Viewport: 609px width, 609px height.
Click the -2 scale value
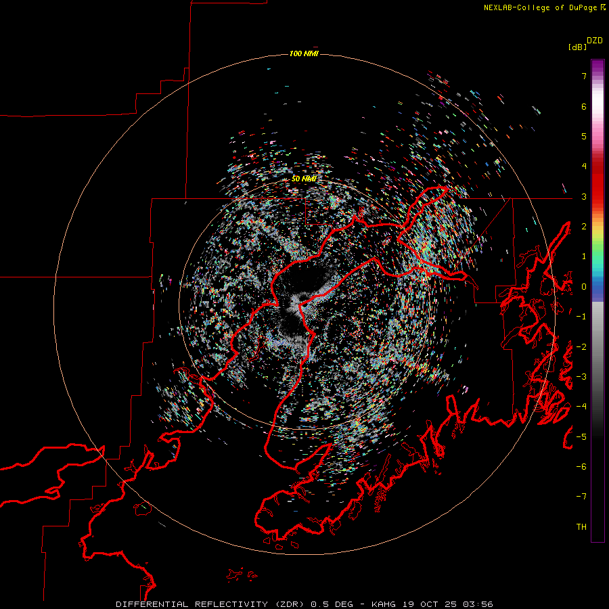click(x=581, y=347)
